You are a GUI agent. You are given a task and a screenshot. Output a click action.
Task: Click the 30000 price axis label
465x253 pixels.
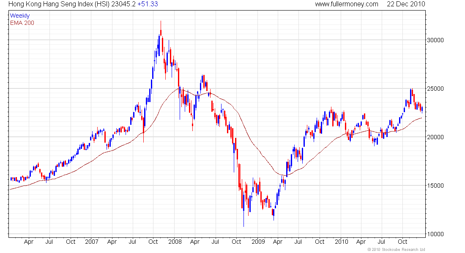(435, 40)
